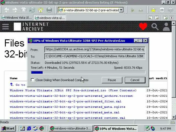Click the padlock security icon in status bar
The width and height of the screenshot is (176, 132).
(173, 122)
